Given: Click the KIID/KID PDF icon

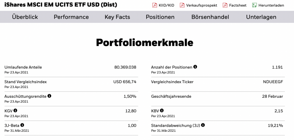Looking at the screenshot, I should click(155, 5).
